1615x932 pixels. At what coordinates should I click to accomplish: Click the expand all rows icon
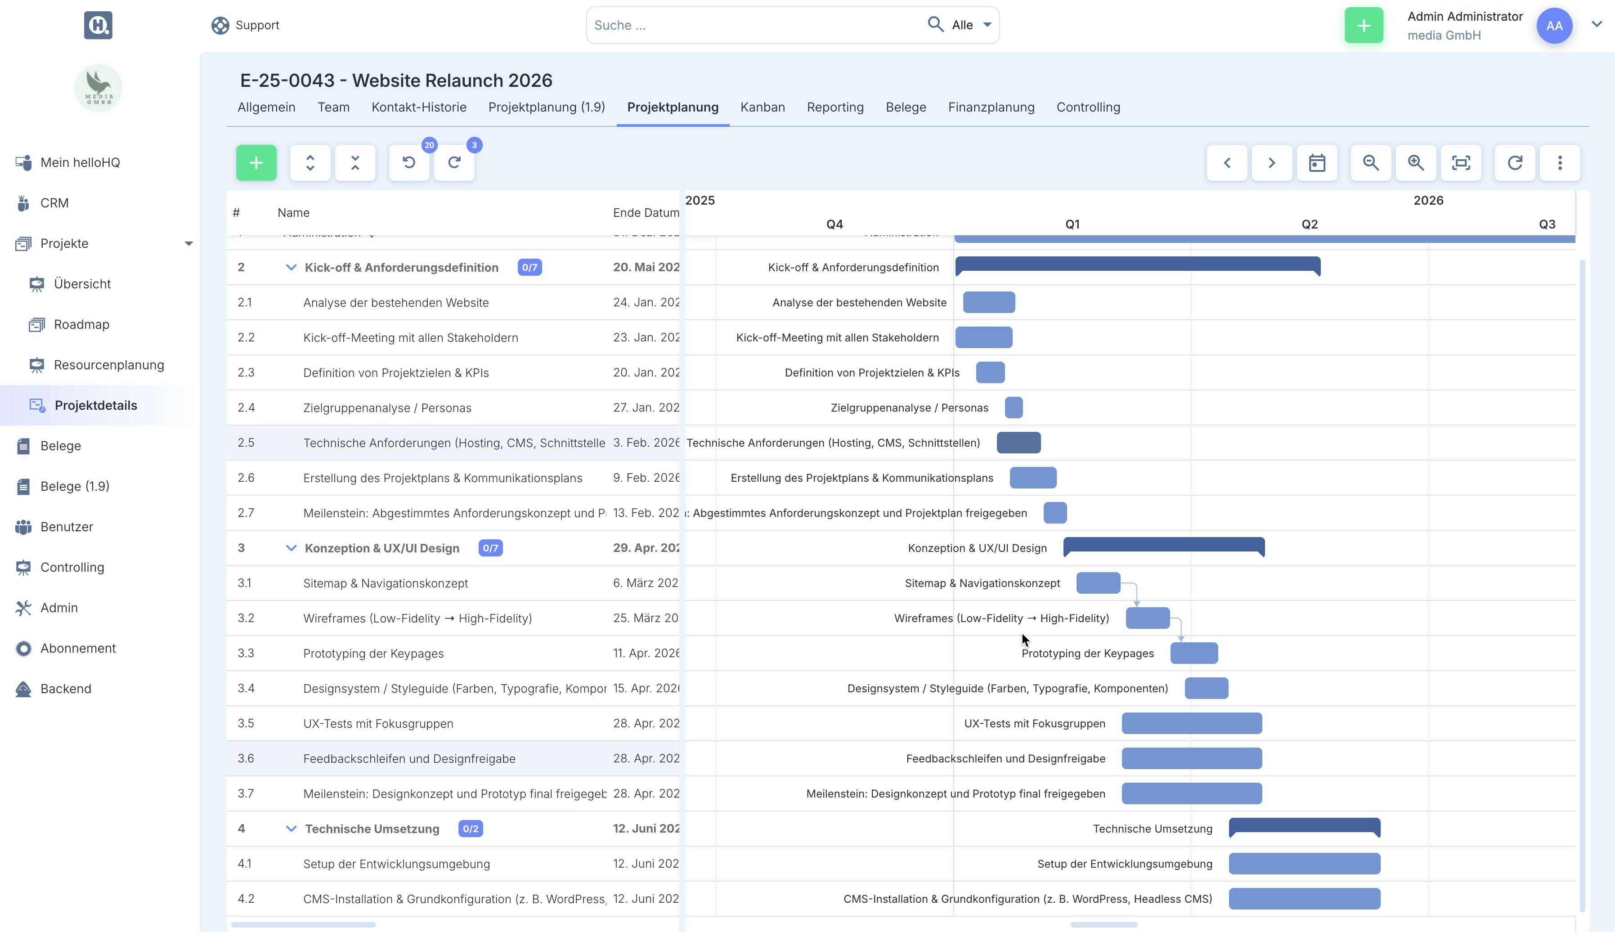[310, 162]
